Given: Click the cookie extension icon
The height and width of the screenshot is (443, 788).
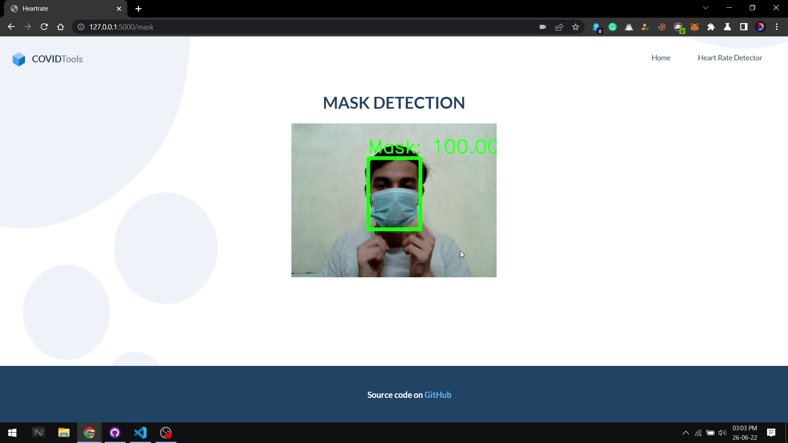Looking at the screenshot, I should [662, 27].
